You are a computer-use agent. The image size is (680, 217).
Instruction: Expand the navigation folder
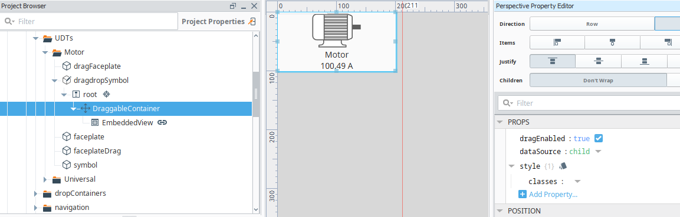[x=36, y=208]
